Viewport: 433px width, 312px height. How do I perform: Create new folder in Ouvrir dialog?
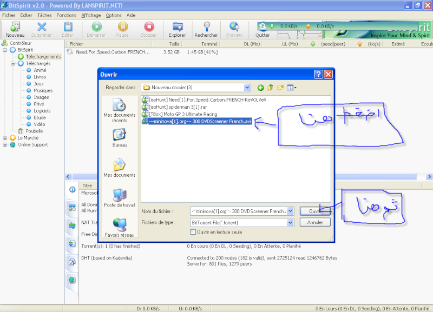[280, 88]
